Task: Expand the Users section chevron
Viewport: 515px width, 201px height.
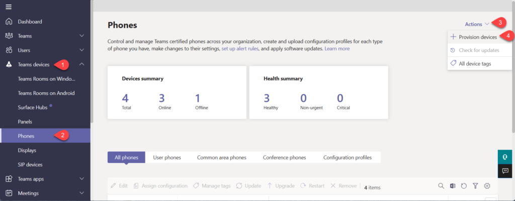Action: pyautogui.click(x=82, y=50)
